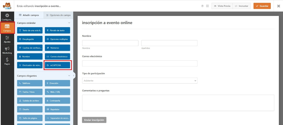Add an Opciones múltiples field
Screen dimensions: 283x125
[x=57, y=39]
